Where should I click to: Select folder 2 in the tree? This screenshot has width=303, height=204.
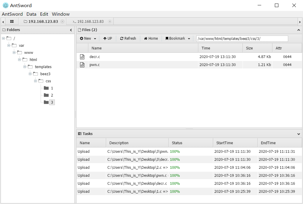[x=52, y=95]
